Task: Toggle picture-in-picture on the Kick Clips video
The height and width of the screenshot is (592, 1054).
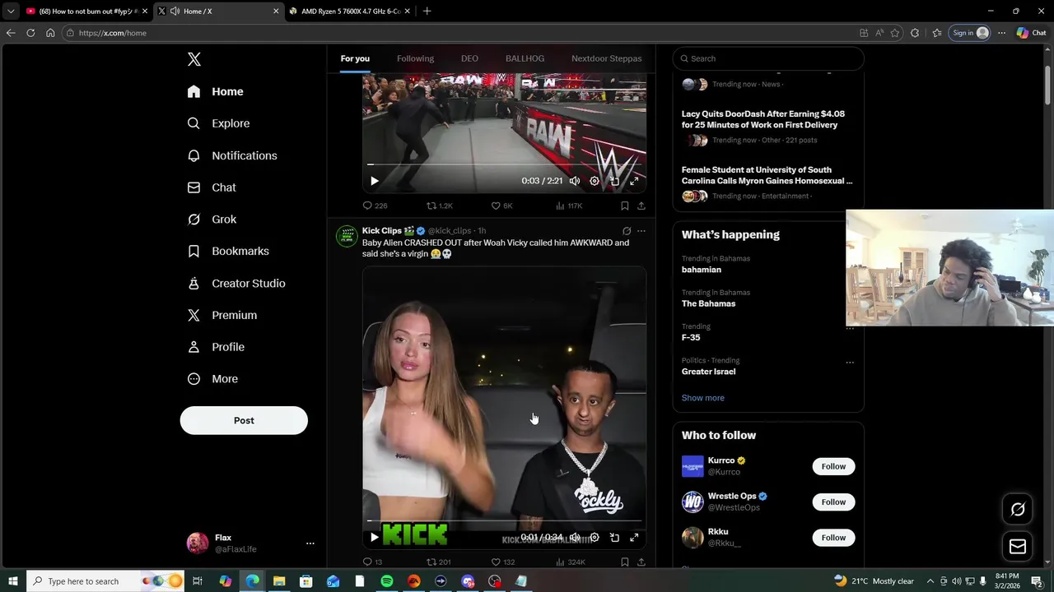Action: [614, 538]
